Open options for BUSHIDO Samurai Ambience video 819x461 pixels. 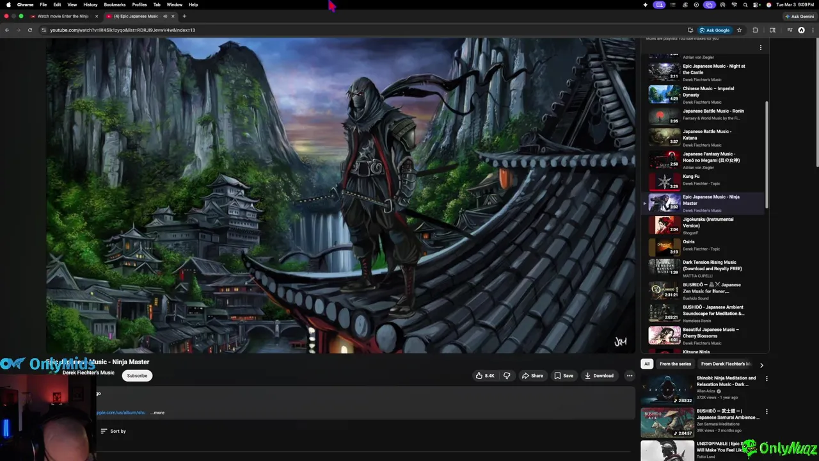[x=767, y=412]
